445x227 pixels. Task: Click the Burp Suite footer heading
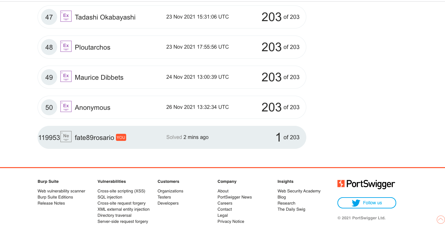pos(48,182)
